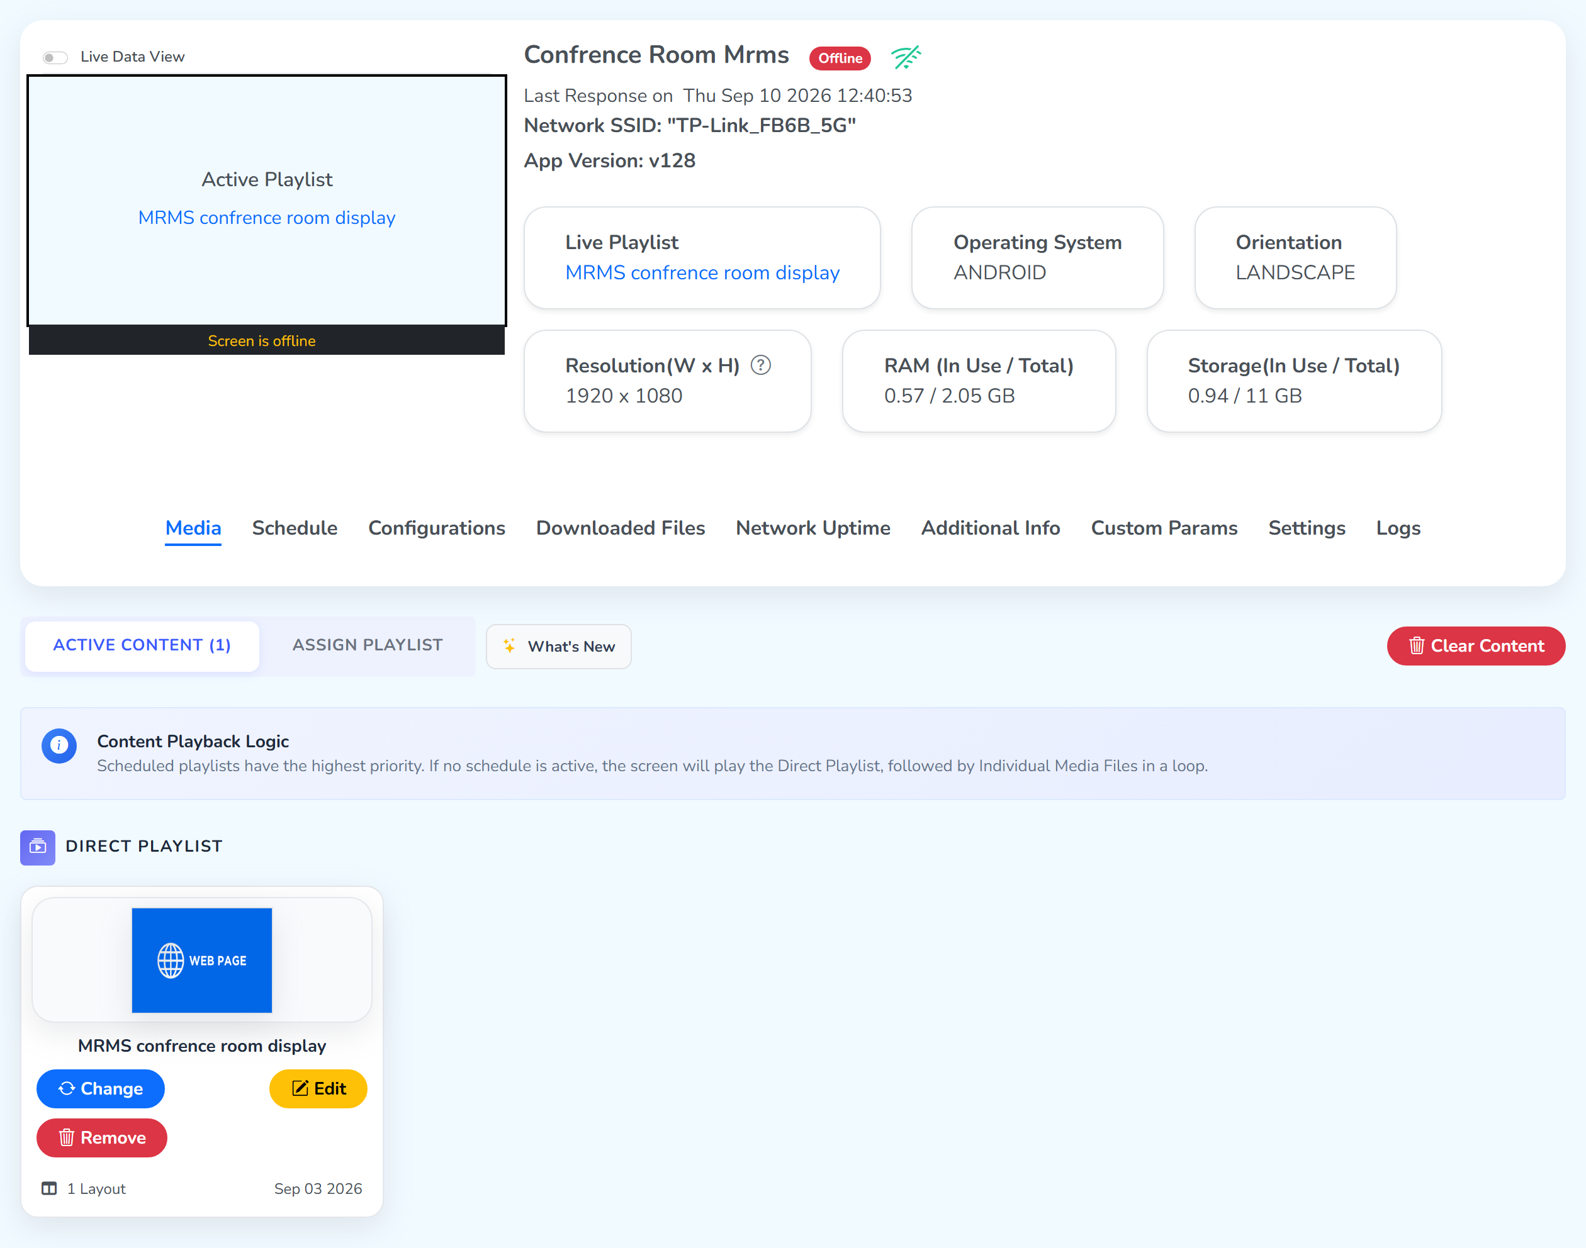Click the Content Playback Logic info icon
Image resolution: width=1586 pixels, height=1248 pixels.
pos(59,745)
